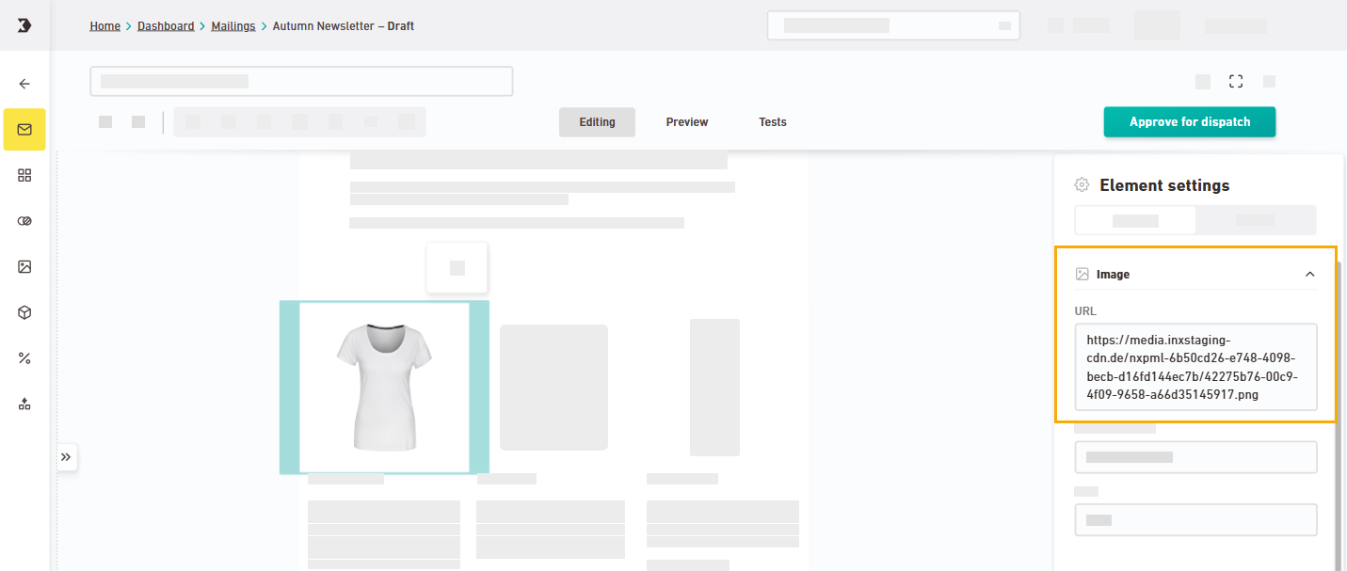Click into the image URL text field
The height and width of the screenshot is (571, 1347).
click(1195, 367)
